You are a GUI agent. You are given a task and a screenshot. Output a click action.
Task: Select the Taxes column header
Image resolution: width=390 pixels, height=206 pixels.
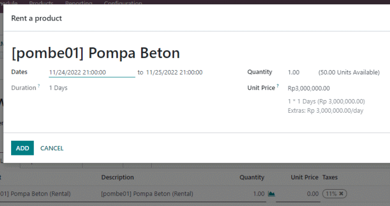(x=330, y=177)
